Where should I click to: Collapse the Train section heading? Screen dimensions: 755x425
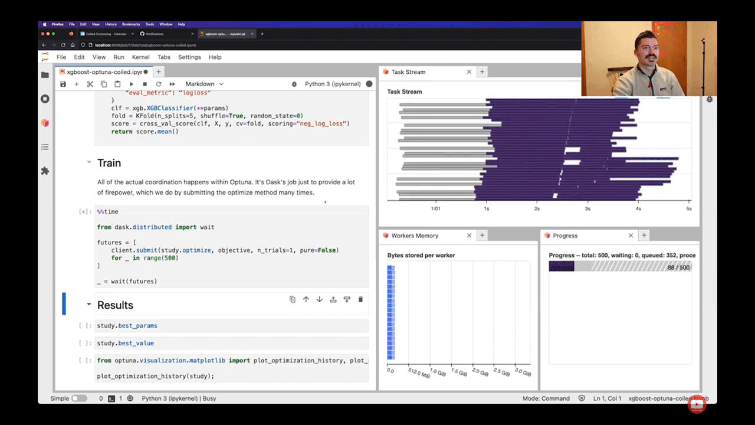coord(88,163)
